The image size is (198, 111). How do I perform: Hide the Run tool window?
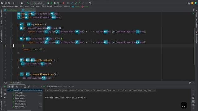(193, 83)
